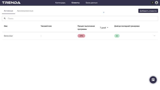
Task: Click the TRENDA logo
Action: [x=11, y=3]
